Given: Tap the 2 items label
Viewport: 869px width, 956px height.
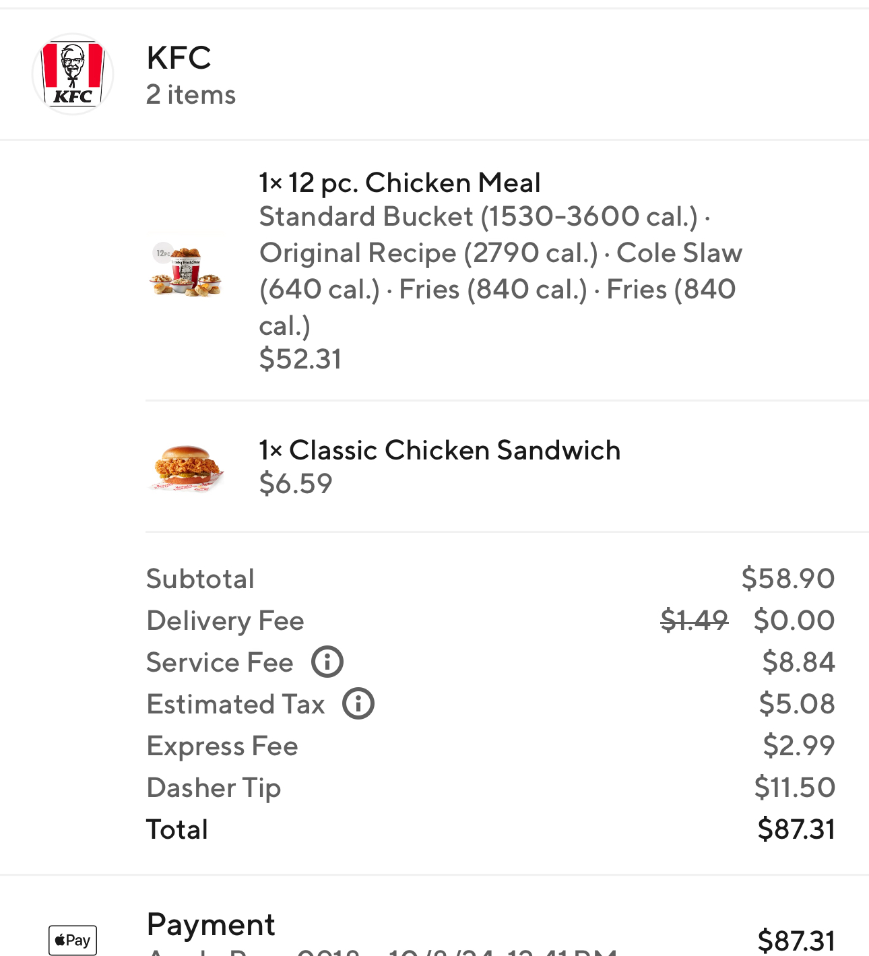Looking at the screenshot, I should (x=191, y=95).
